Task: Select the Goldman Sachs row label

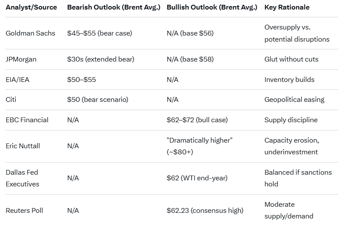Action: 30,33
